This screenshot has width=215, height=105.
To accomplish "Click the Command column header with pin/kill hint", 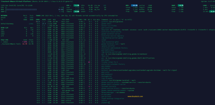I will click(117, 20).
